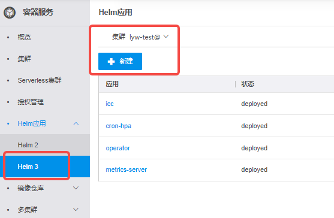Click deployed status in metrics-server row
The width and height of the screenshot is (334, 218).
254,169
